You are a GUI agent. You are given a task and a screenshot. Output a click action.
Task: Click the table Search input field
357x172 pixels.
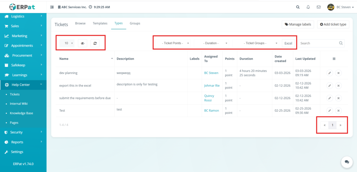click(319, 43)
